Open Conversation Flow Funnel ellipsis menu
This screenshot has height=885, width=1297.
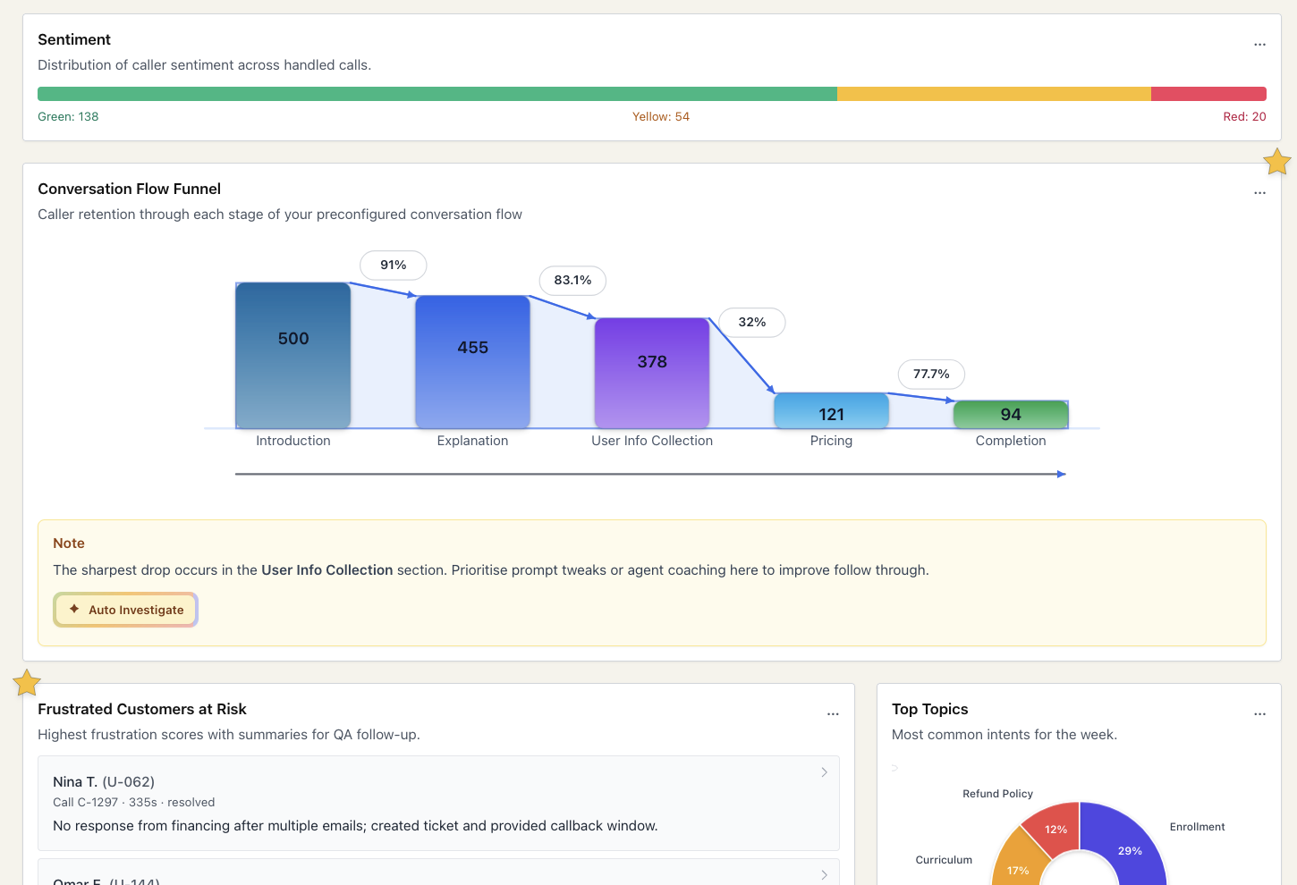(1259, 193)
